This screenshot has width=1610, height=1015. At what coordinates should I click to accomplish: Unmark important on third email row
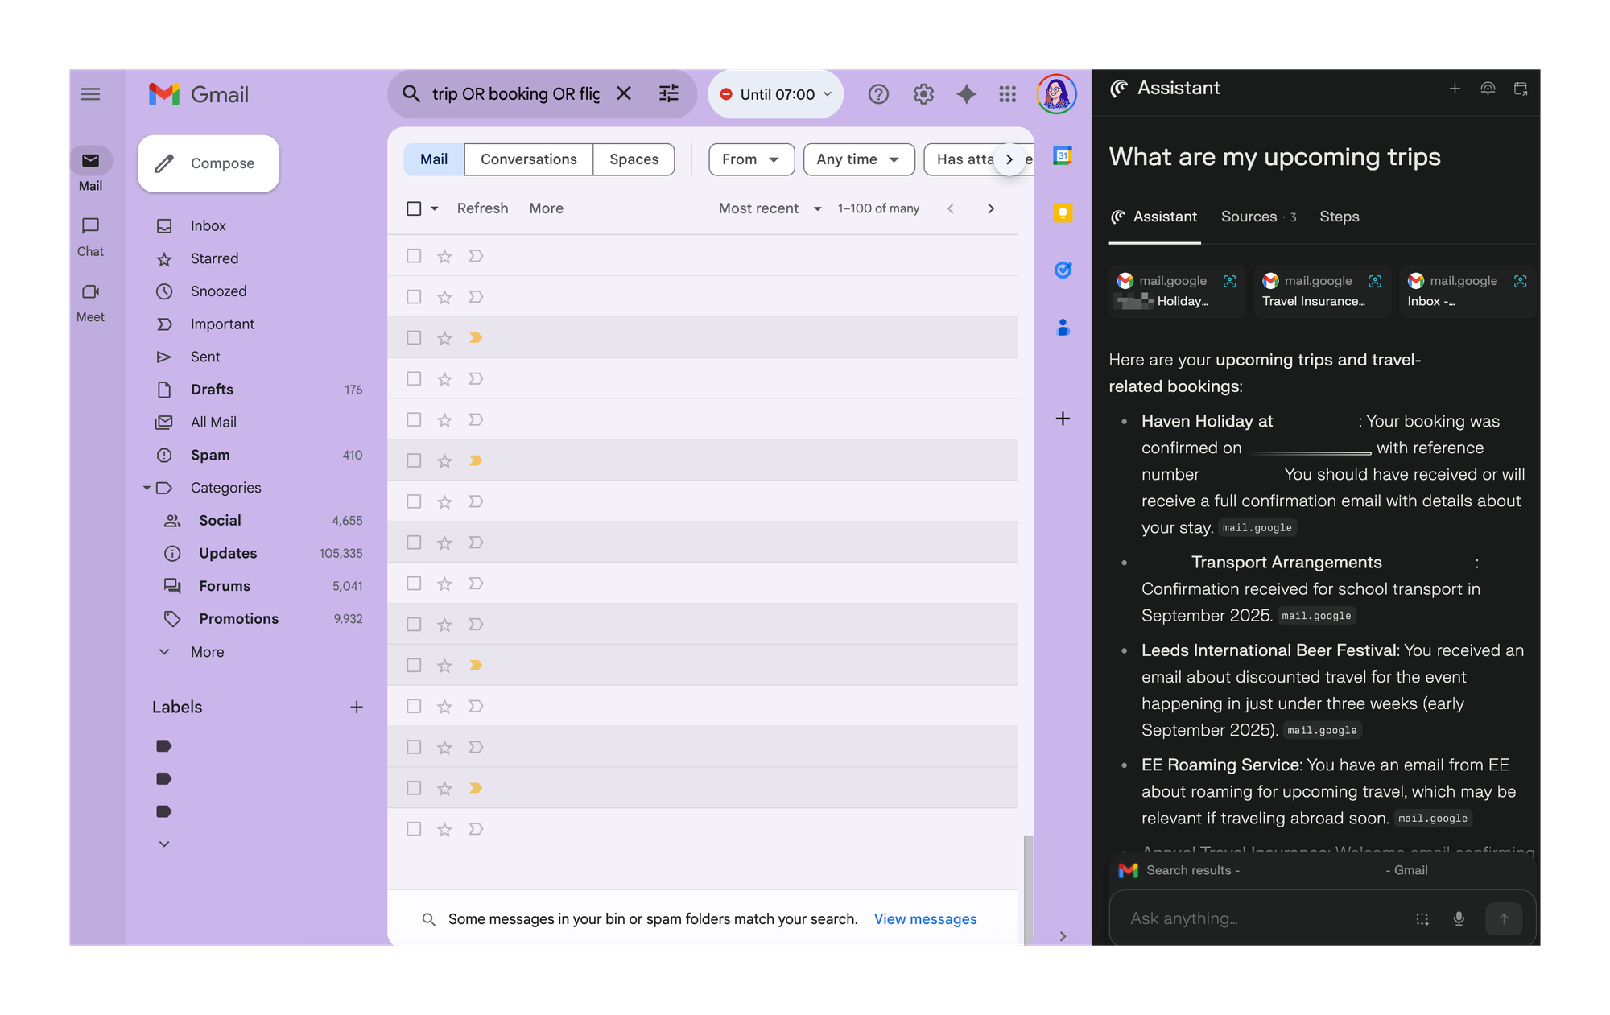pyautogui.click(x=476, y=338)
